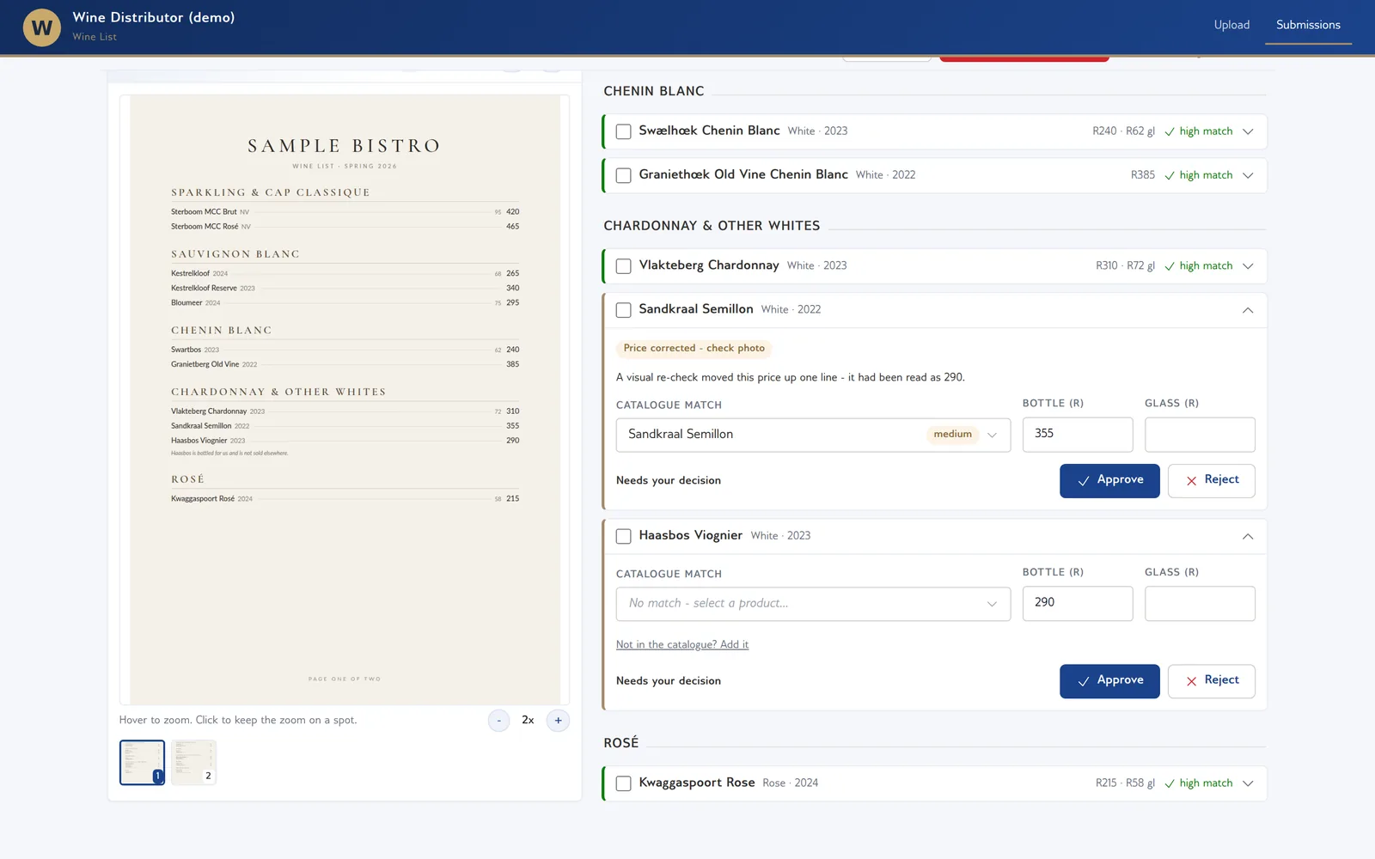Select page 1 thumbnail
The height and width of the screenshot is (859, 1375).
tap(142, 763)
